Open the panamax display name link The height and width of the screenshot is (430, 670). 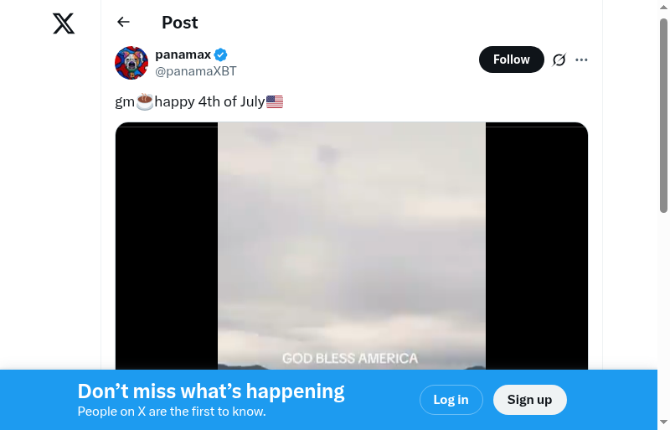point(183,54)
